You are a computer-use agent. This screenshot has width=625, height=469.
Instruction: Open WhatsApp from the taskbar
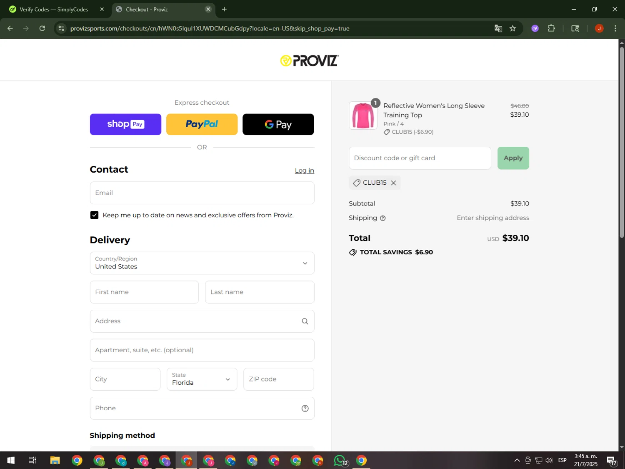point(340,460)
